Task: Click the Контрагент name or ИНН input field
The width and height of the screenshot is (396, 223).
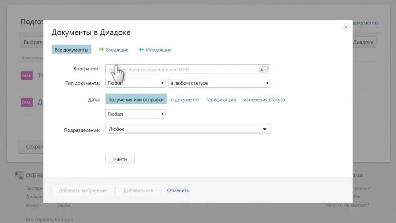Action: point(188,69)
